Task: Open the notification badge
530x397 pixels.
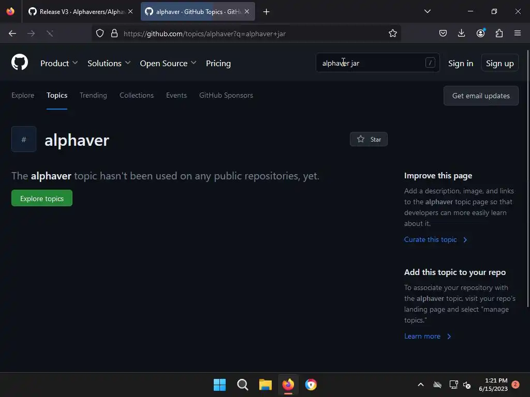Action: click(x=516, y=385)
